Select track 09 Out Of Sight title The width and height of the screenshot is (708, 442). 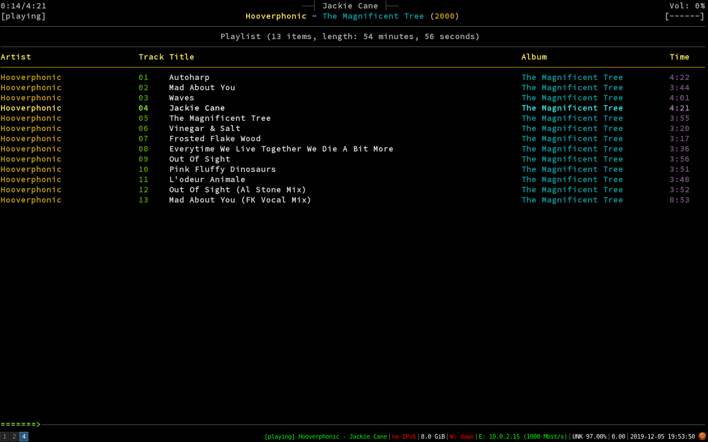pyautogui.click(x=200, y=159)
